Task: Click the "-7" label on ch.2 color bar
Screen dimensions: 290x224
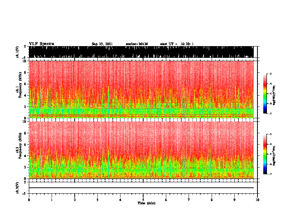Action: point(270,174)
